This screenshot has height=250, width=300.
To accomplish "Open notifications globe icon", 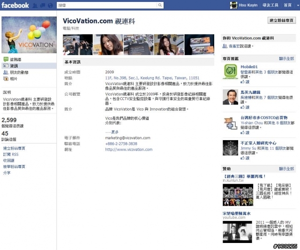I will coord(50,5).
